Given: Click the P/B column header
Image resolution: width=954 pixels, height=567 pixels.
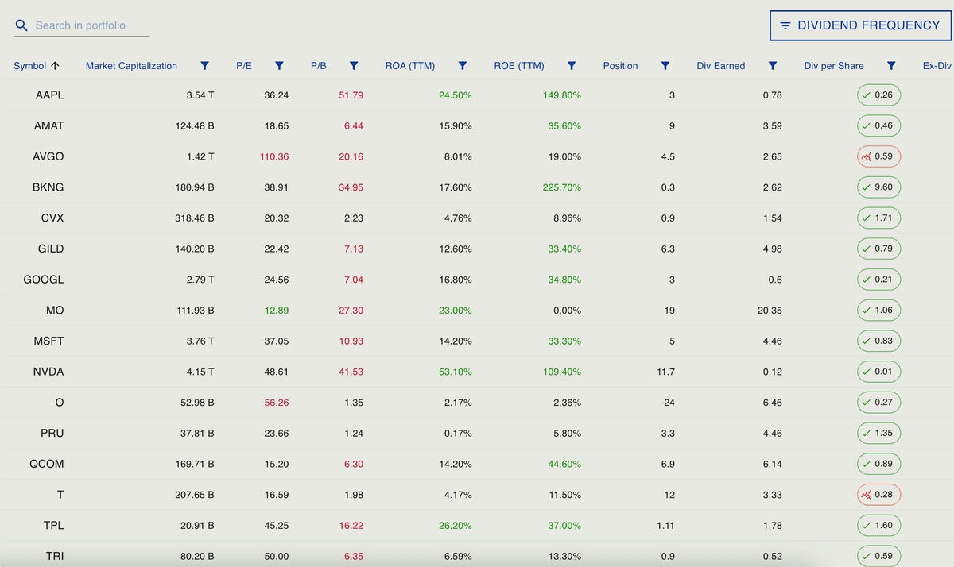Looking at the screenshot, I should [x=318, y=66].
